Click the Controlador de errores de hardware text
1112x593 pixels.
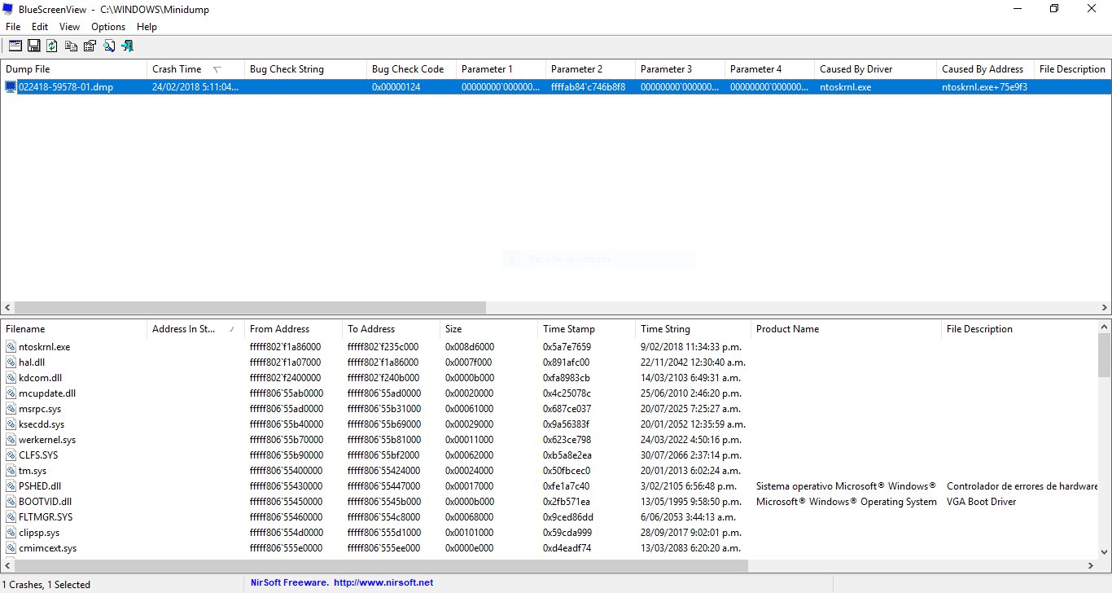(x=1022, y=486)
